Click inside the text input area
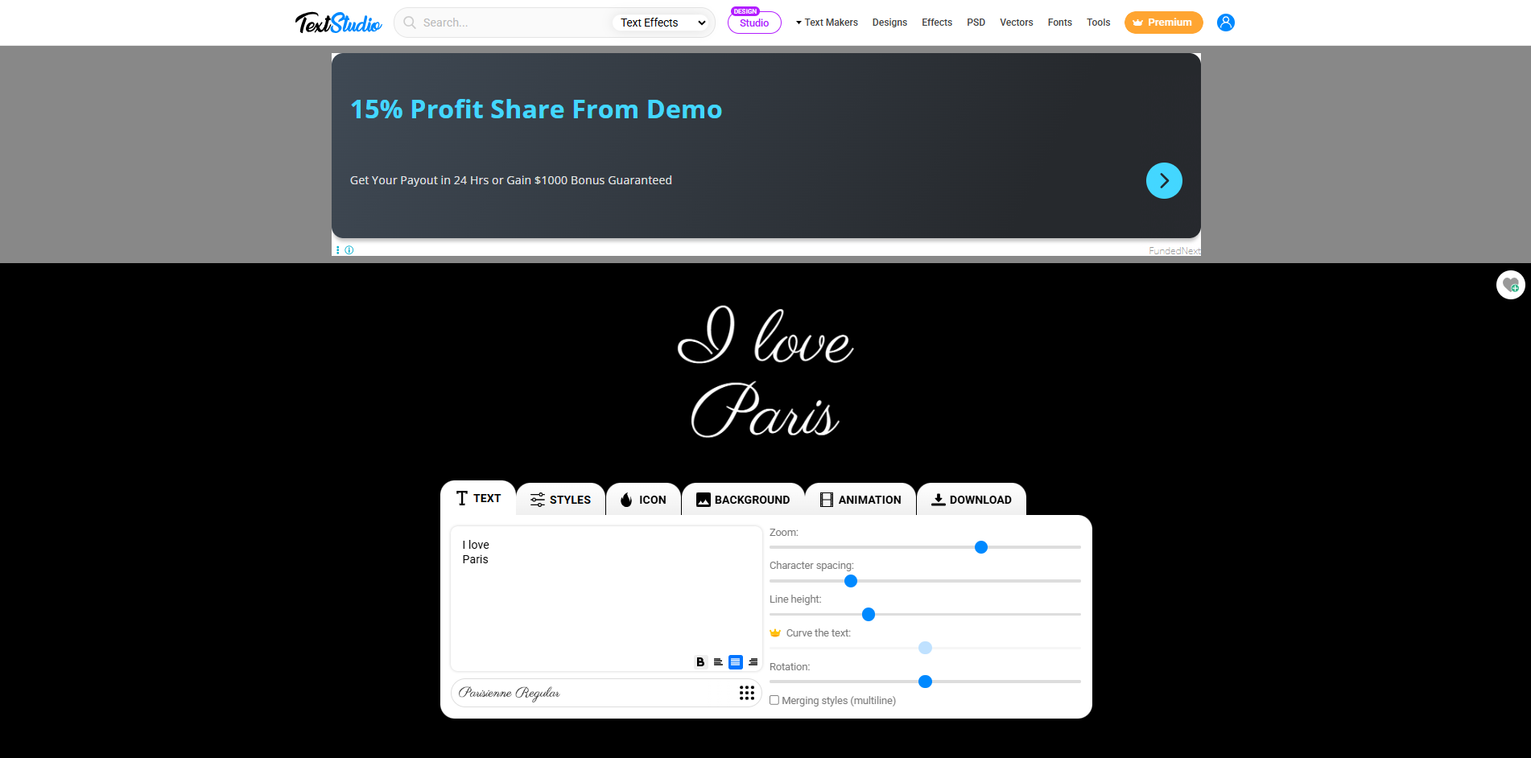 coord(605,595)
